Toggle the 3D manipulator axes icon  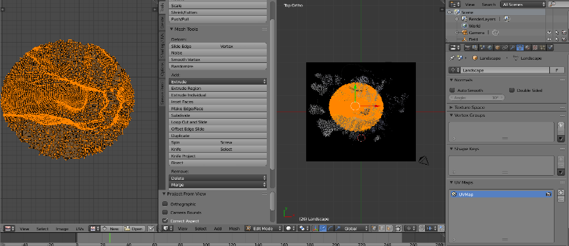tap(315, 228)
